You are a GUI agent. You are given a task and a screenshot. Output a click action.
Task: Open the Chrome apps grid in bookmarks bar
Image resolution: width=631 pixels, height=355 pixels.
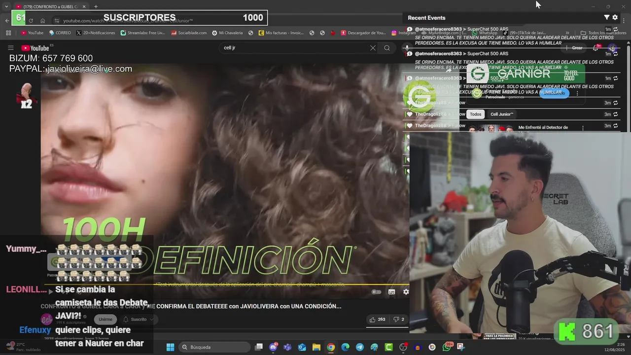(8, 33)
